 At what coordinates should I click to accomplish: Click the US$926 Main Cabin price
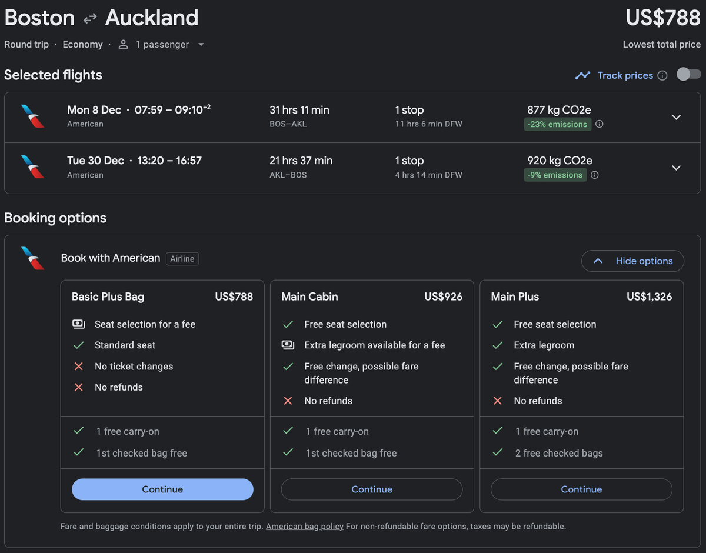444,297
